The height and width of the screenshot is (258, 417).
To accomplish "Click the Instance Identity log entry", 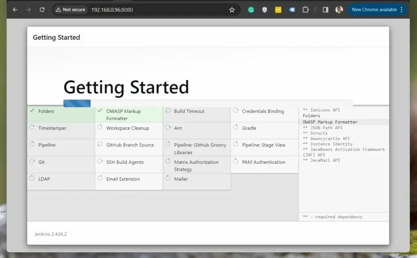I will [x=328, y=144].
